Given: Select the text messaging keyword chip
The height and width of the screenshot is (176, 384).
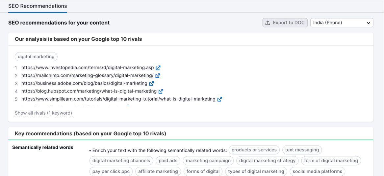Looking at the screenshot, I should coord(302,150).
